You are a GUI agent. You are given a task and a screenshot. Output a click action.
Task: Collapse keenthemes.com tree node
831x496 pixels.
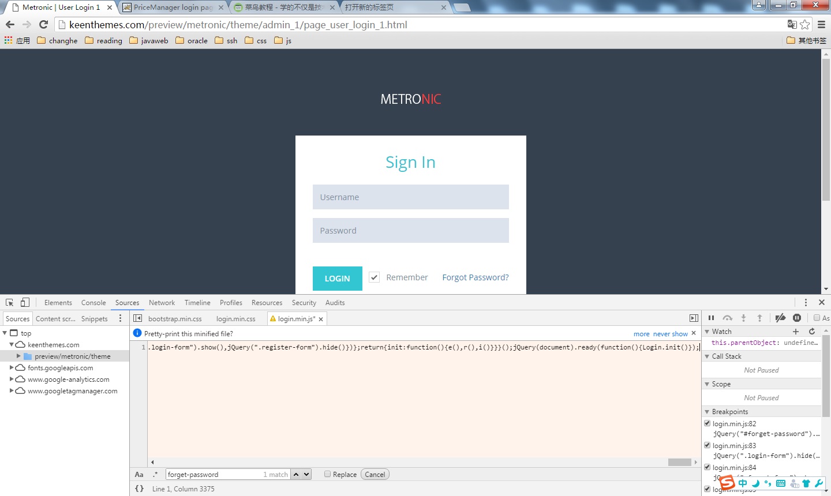click(x=12, y=344)
